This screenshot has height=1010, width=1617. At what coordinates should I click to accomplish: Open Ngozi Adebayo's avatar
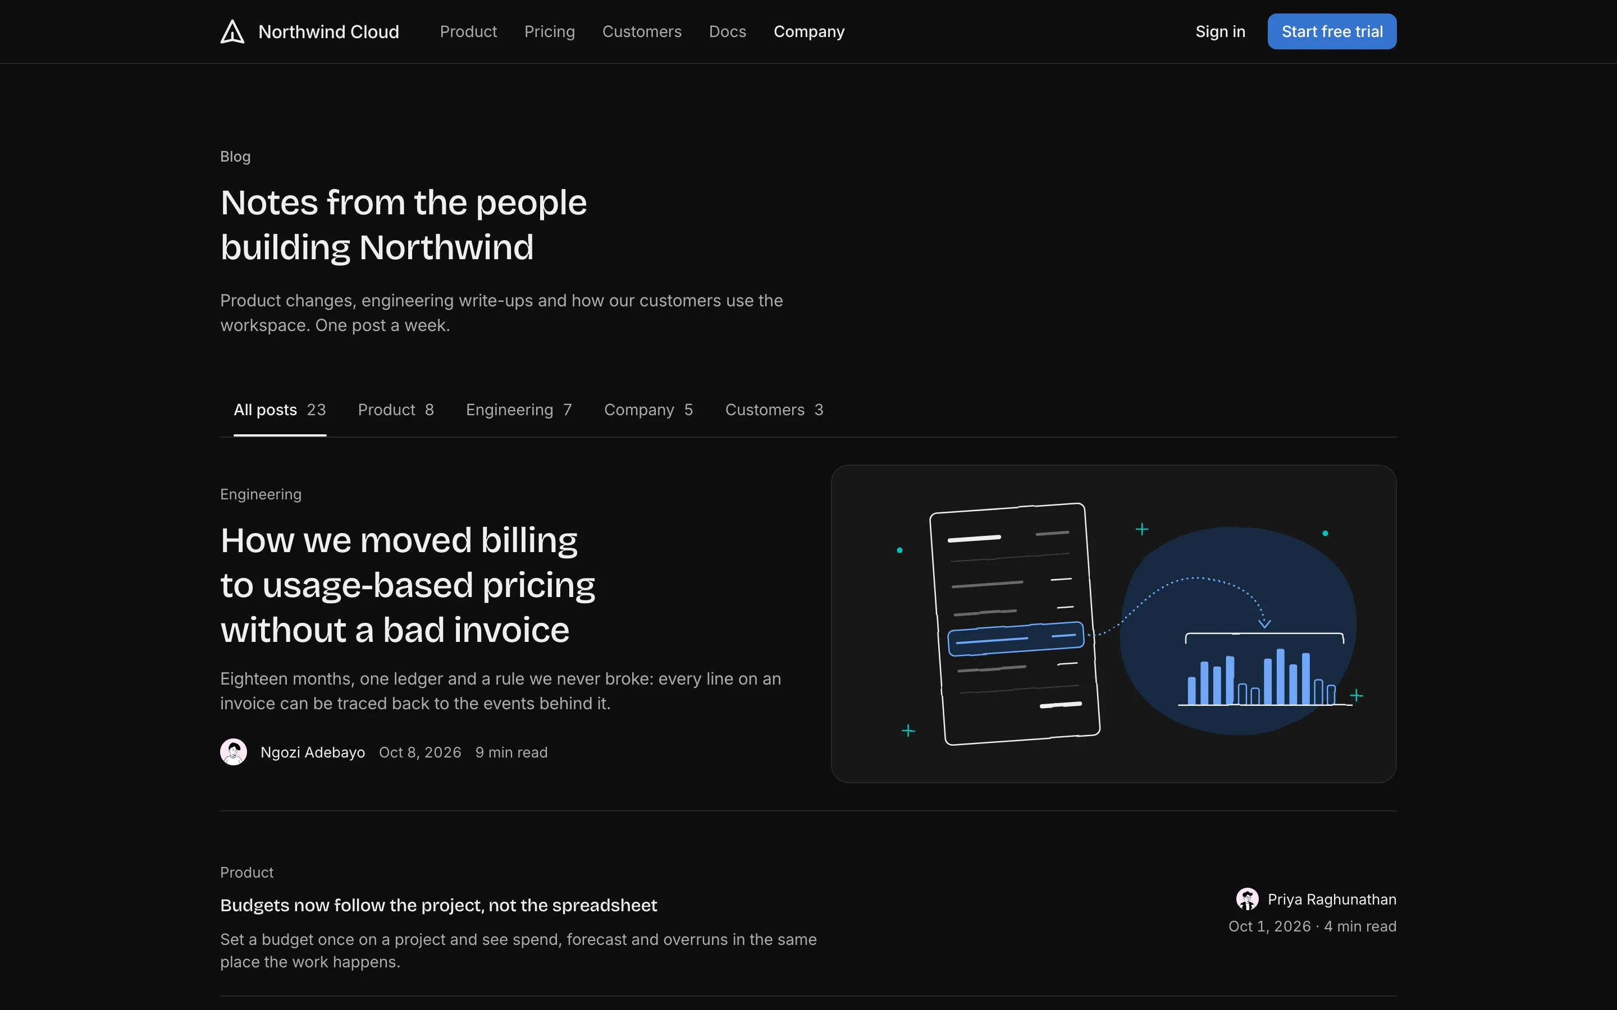pos(233,752)
